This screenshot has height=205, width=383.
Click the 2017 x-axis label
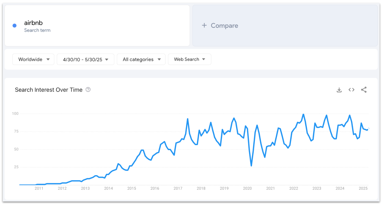pyautogui.click(x=178, y=188)
